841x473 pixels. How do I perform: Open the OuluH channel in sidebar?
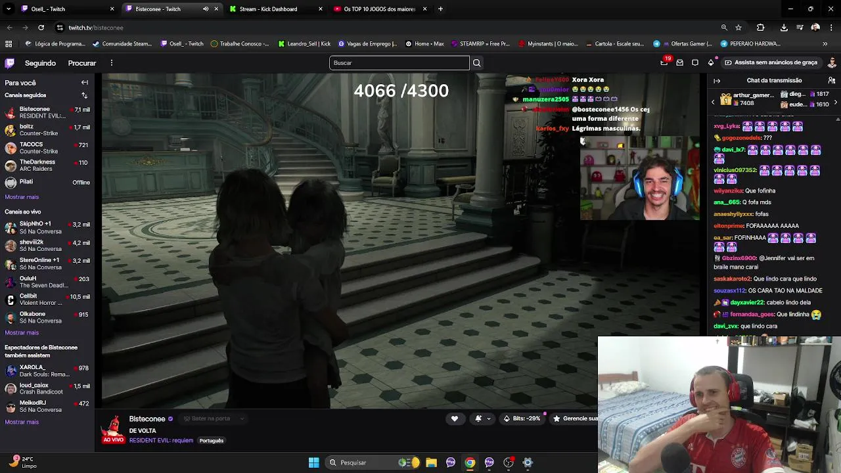tap(47, 282)
